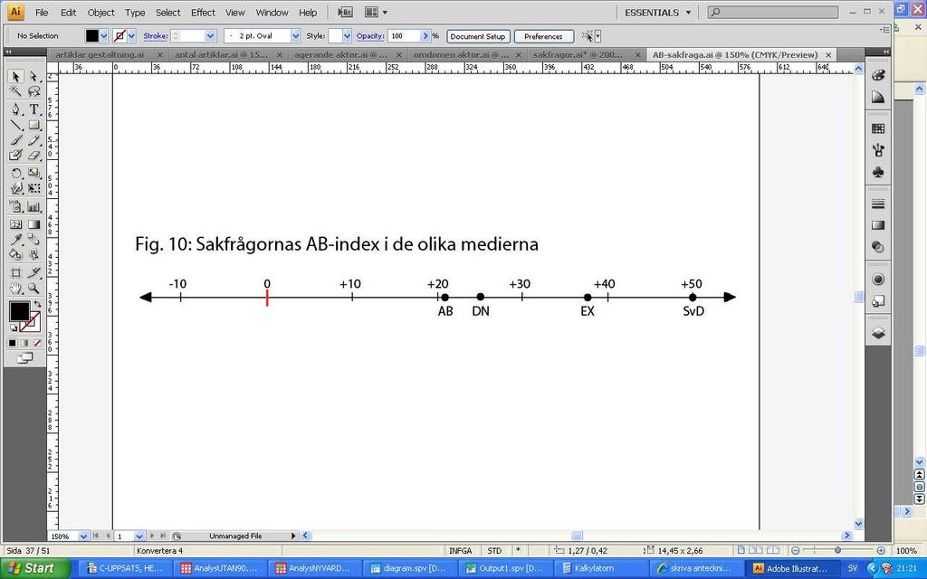Open the Layers panel icon
The image size is (927, 579).
[x=878, y=333]
